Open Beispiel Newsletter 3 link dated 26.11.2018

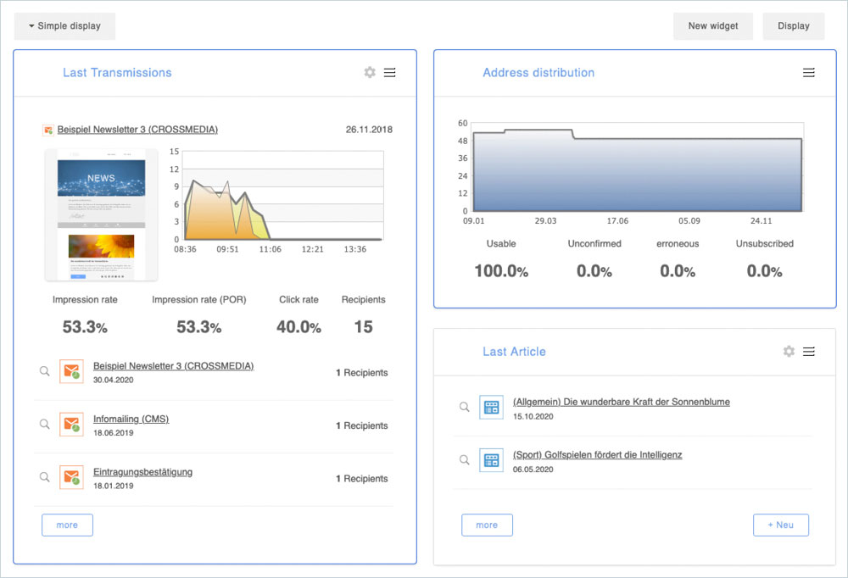(137, 130)
